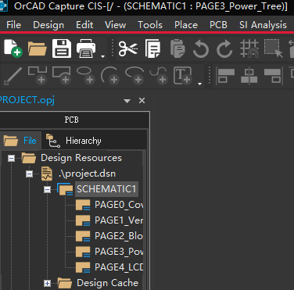Select the Place elliptical arc tool
This screenshot has height=290, width=294.
[x=134, y=75]
